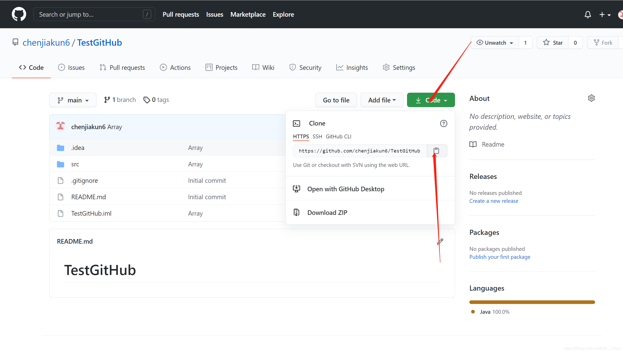623x353 pixels.
Task: Open the notifications bell
Action: coord(588,15)
